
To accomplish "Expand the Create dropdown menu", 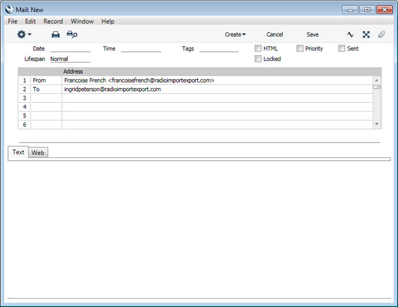I will [x=235, y=34].
